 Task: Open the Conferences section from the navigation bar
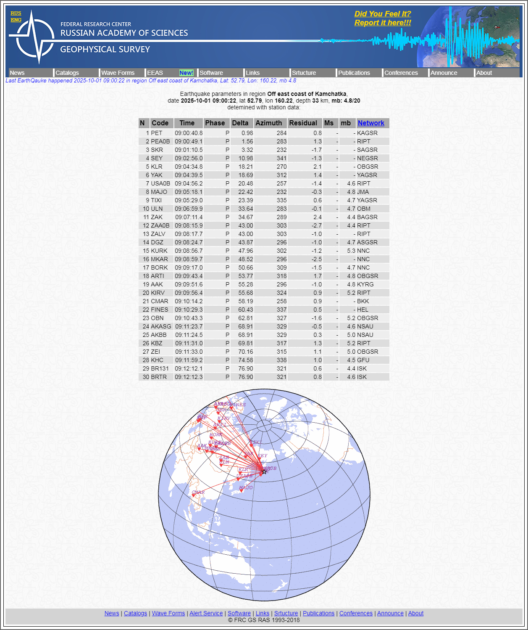click(401, 72)
